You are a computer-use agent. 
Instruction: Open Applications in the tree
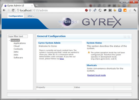20,43
